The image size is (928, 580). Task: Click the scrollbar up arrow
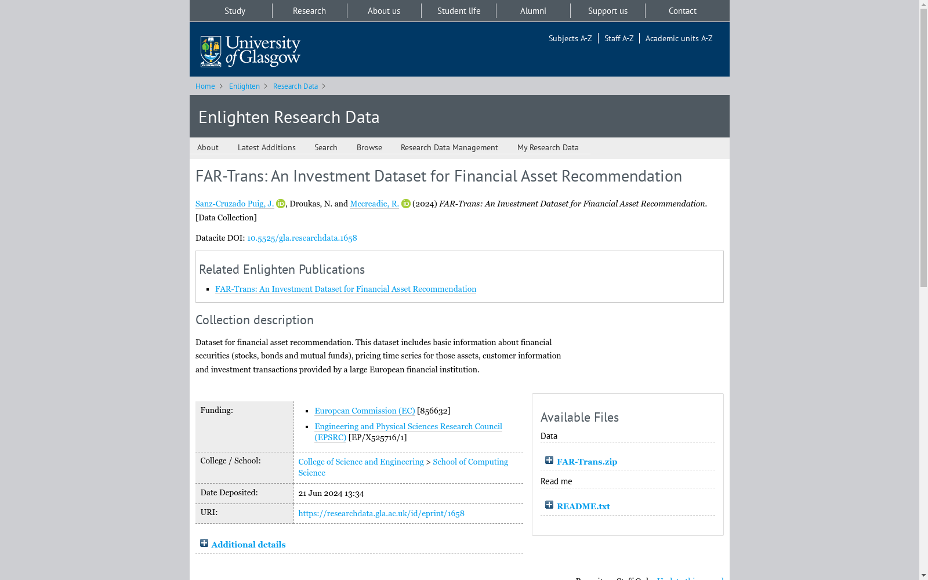(x=923, y=4)
